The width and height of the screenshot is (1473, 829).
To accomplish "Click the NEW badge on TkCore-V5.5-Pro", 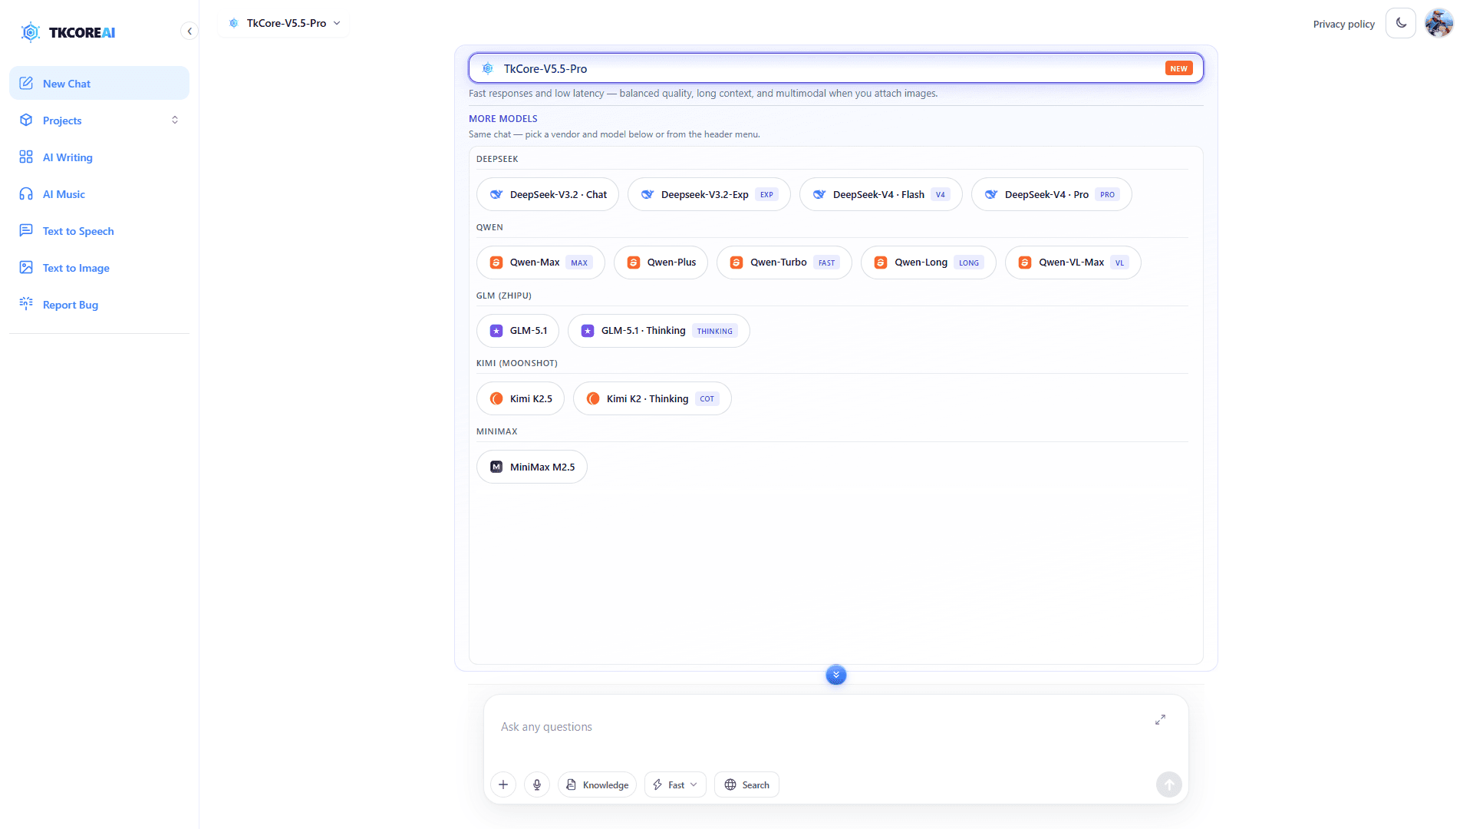I will [x=1178, y=68].
